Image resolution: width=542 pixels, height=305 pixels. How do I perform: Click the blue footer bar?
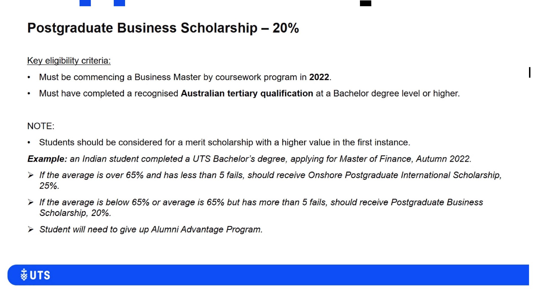268,275
